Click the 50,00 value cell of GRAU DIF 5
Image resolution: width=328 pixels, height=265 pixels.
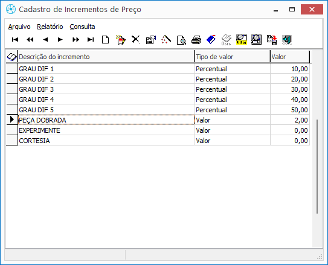click(290, 110)
